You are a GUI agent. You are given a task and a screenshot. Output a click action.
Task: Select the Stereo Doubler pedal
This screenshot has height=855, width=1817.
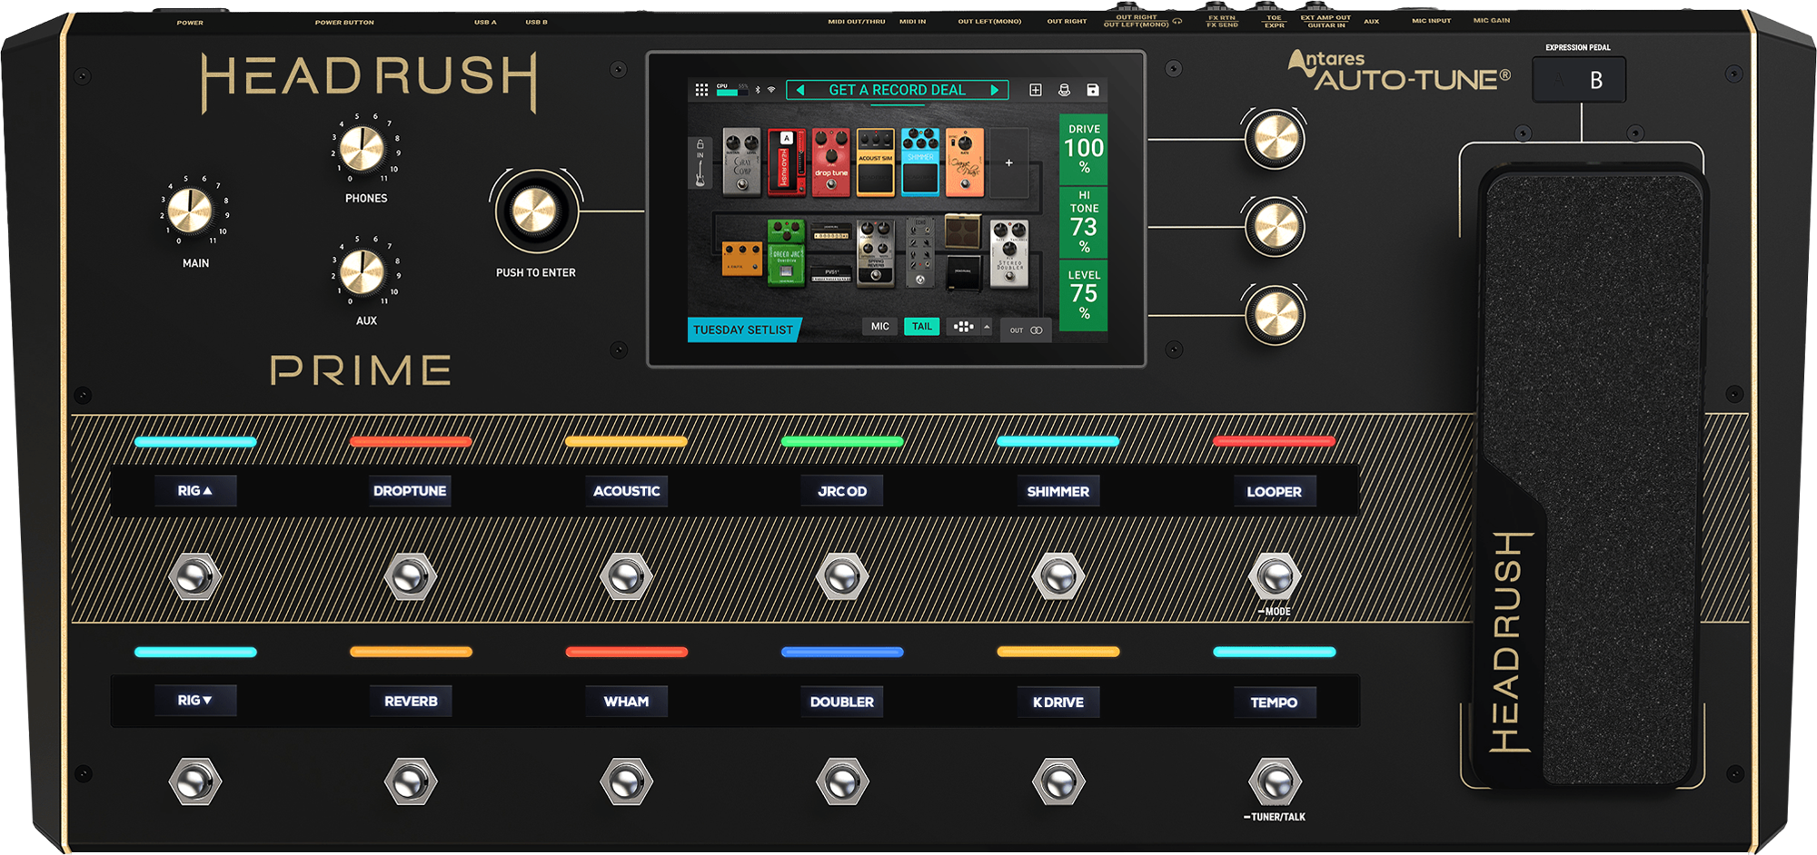tap(1009, 252)
